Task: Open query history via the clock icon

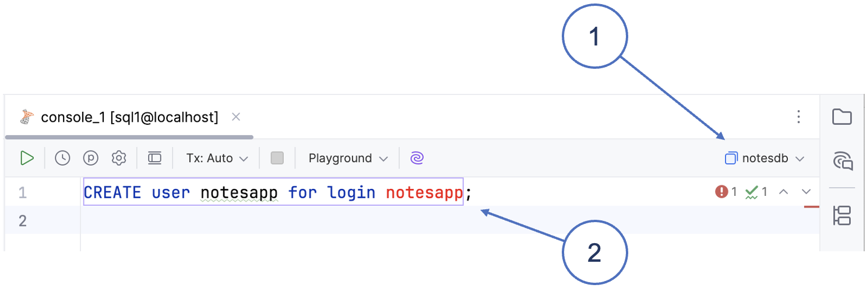Action: (x=62, y=158)
